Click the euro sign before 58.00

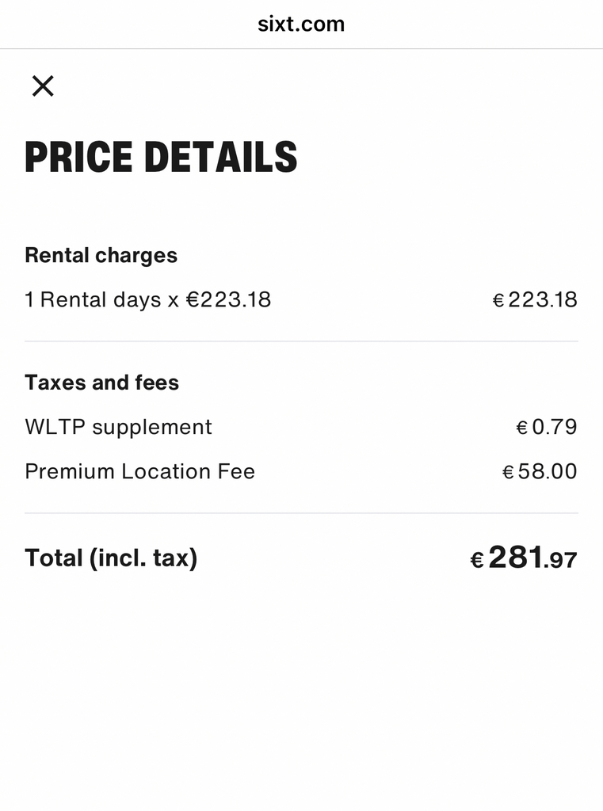509,472
